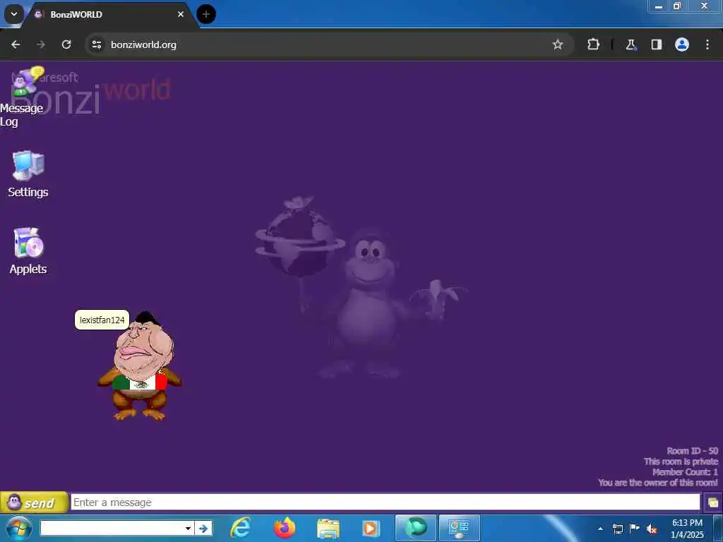This screenshot has width=723, height=542.
Task: Open Windows Media Player on taskbar
Action: [371, 528]
